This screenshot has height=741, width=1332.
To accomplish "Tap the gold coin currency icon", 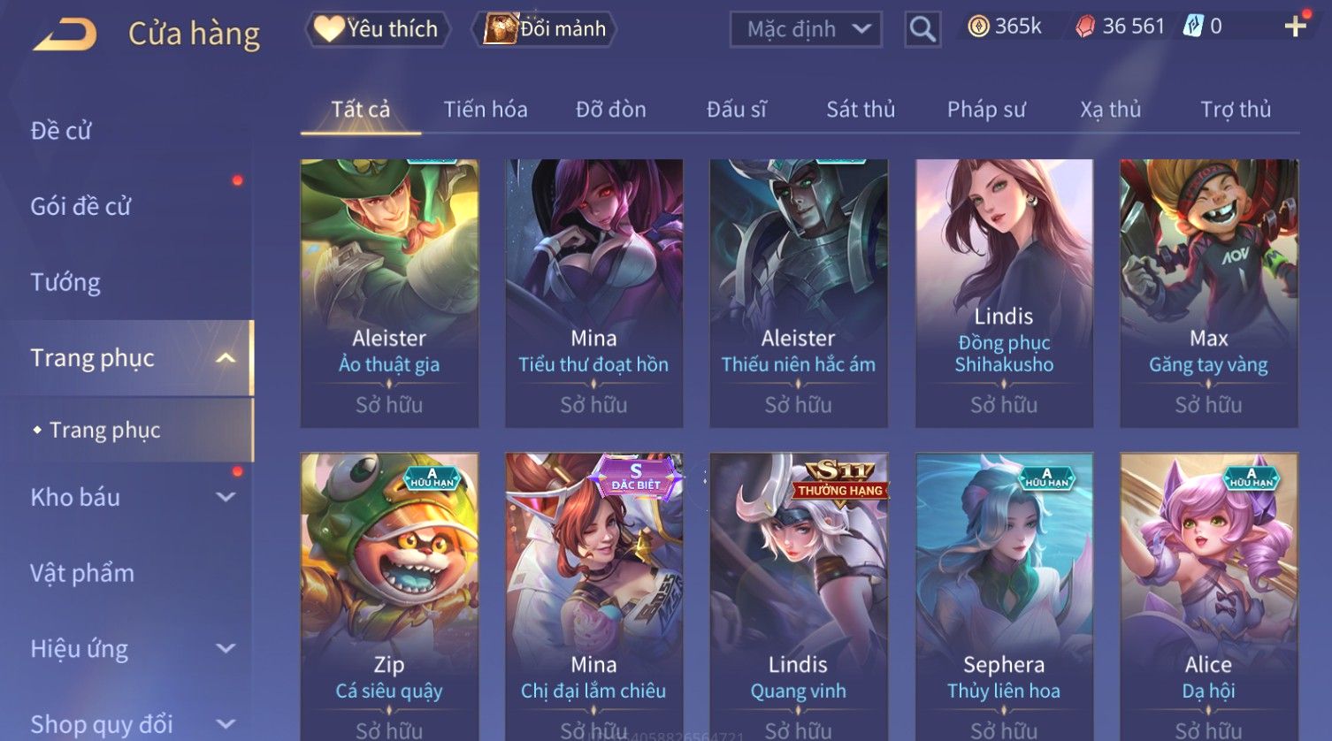I will point(978,27).
